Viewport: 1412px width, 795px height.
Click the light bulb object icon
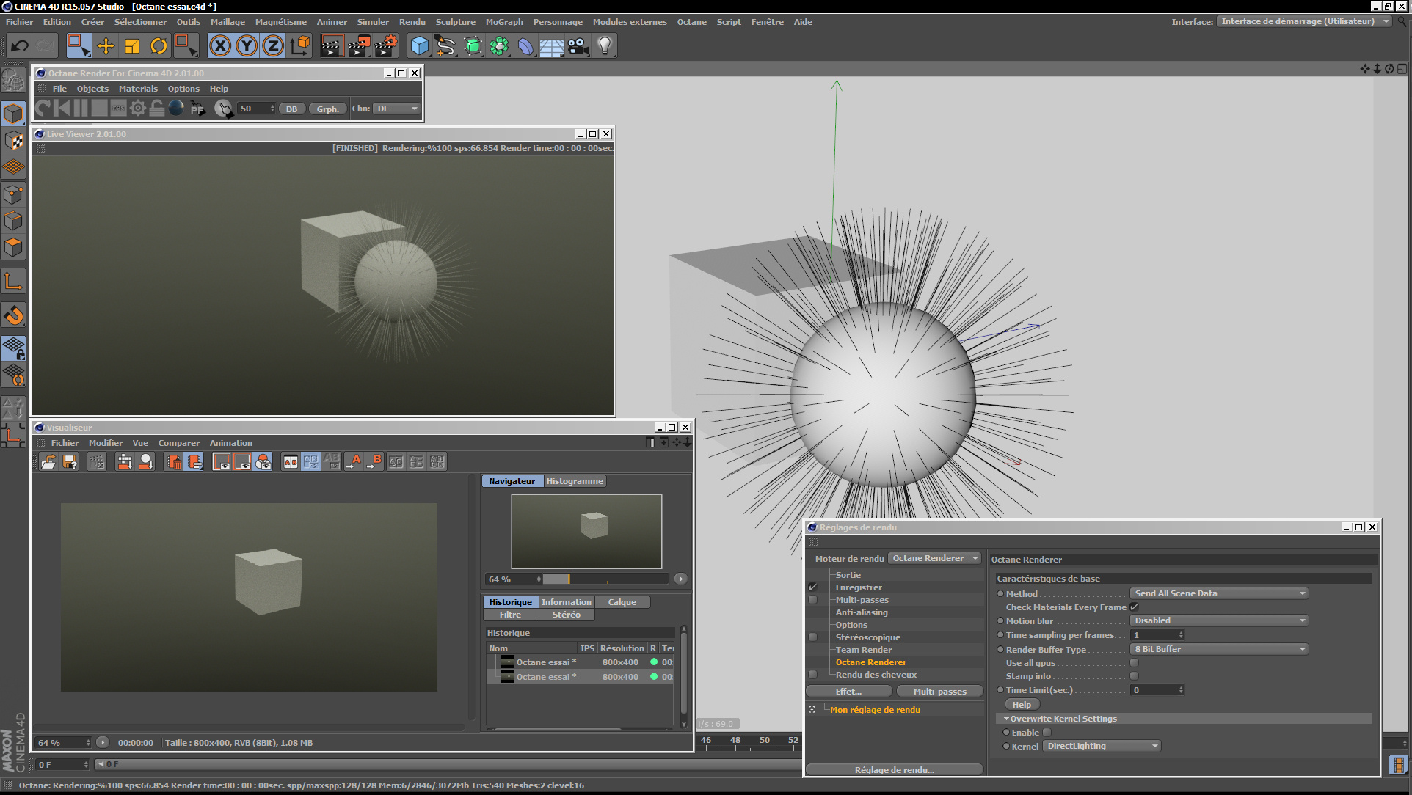tap(604, 46)
